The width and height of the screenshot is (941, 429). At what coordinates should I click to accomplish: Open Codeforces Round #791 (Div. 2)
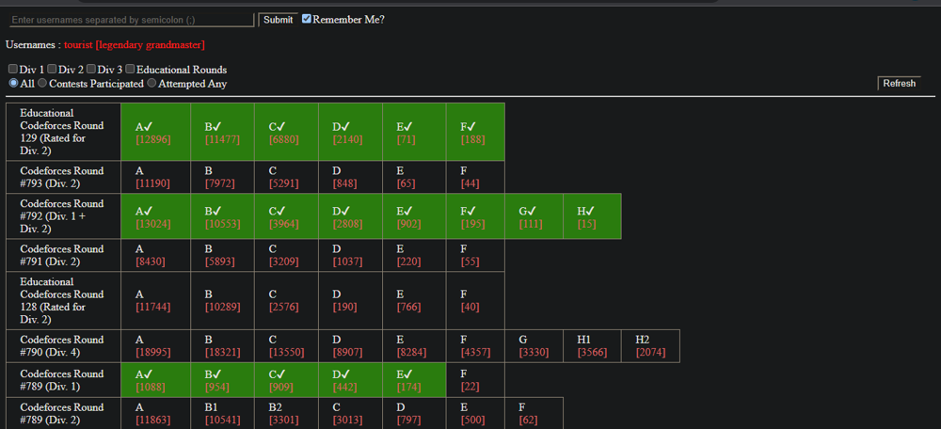pos(62,255)
